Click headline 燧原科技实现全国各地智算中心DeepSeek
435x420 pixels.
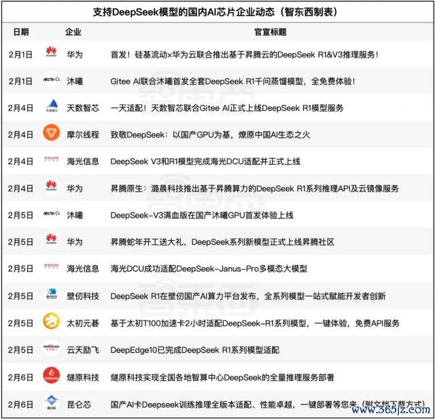tap(222, 377)
